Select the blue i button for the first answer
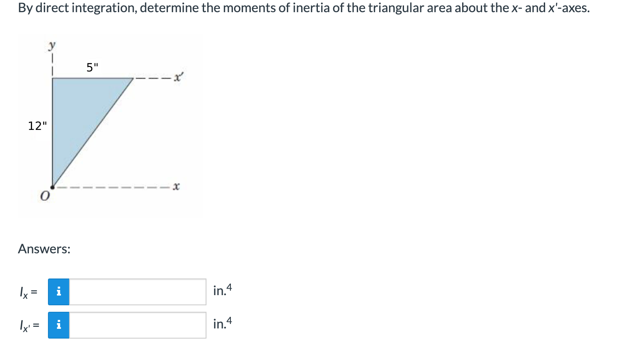617x354 pixels. coord(59,291)
